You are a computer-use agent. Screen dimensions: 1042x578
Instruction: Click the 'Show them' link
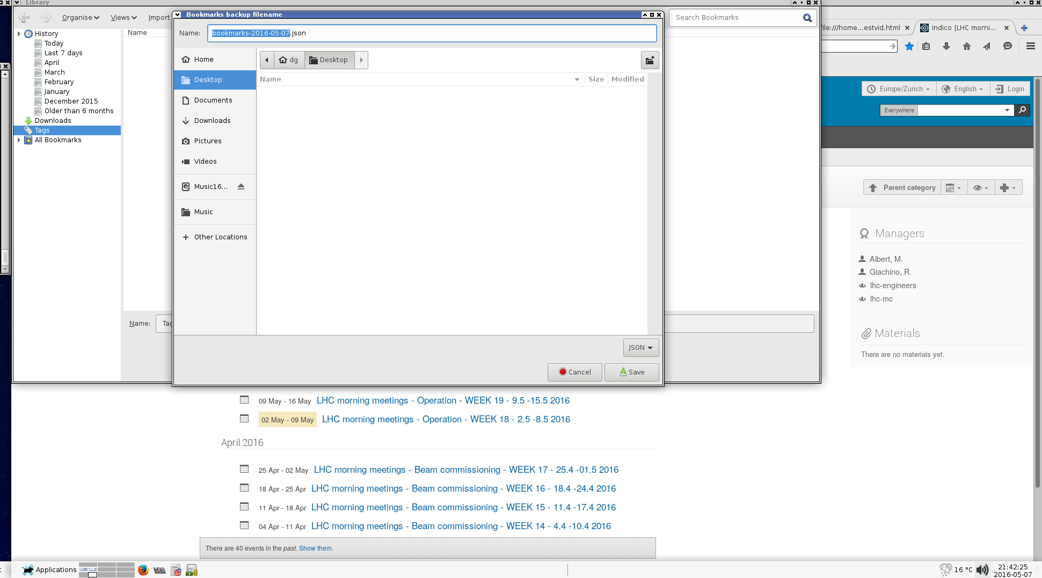coord(315,548)
